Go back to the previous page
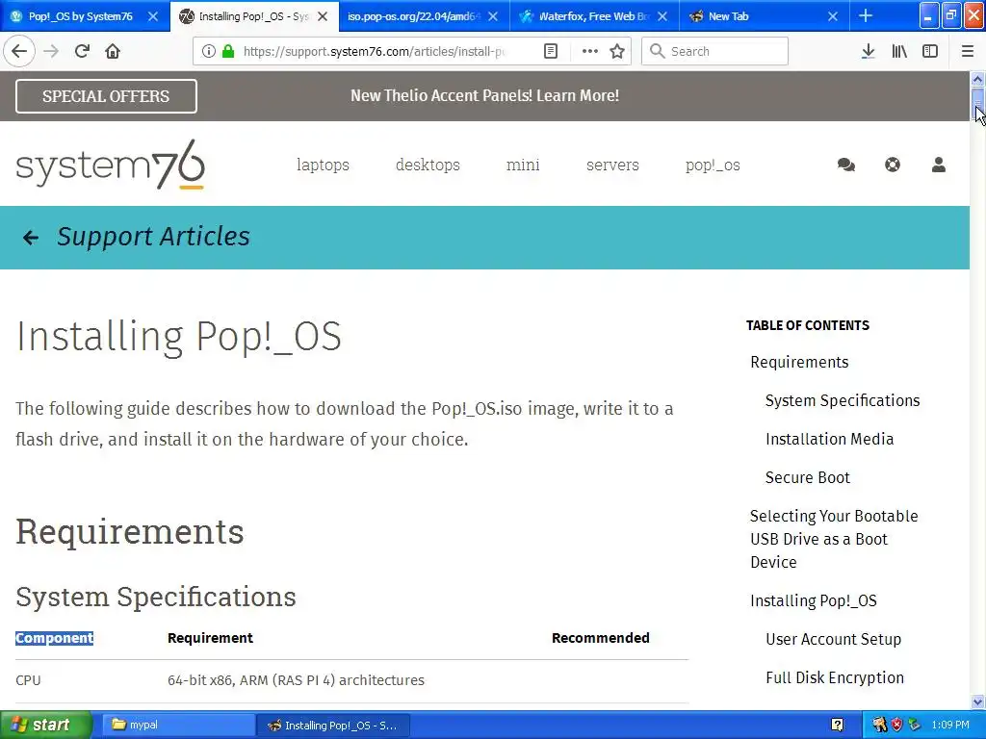The width and height of the screenshot is (986, 739). [19, 52]
